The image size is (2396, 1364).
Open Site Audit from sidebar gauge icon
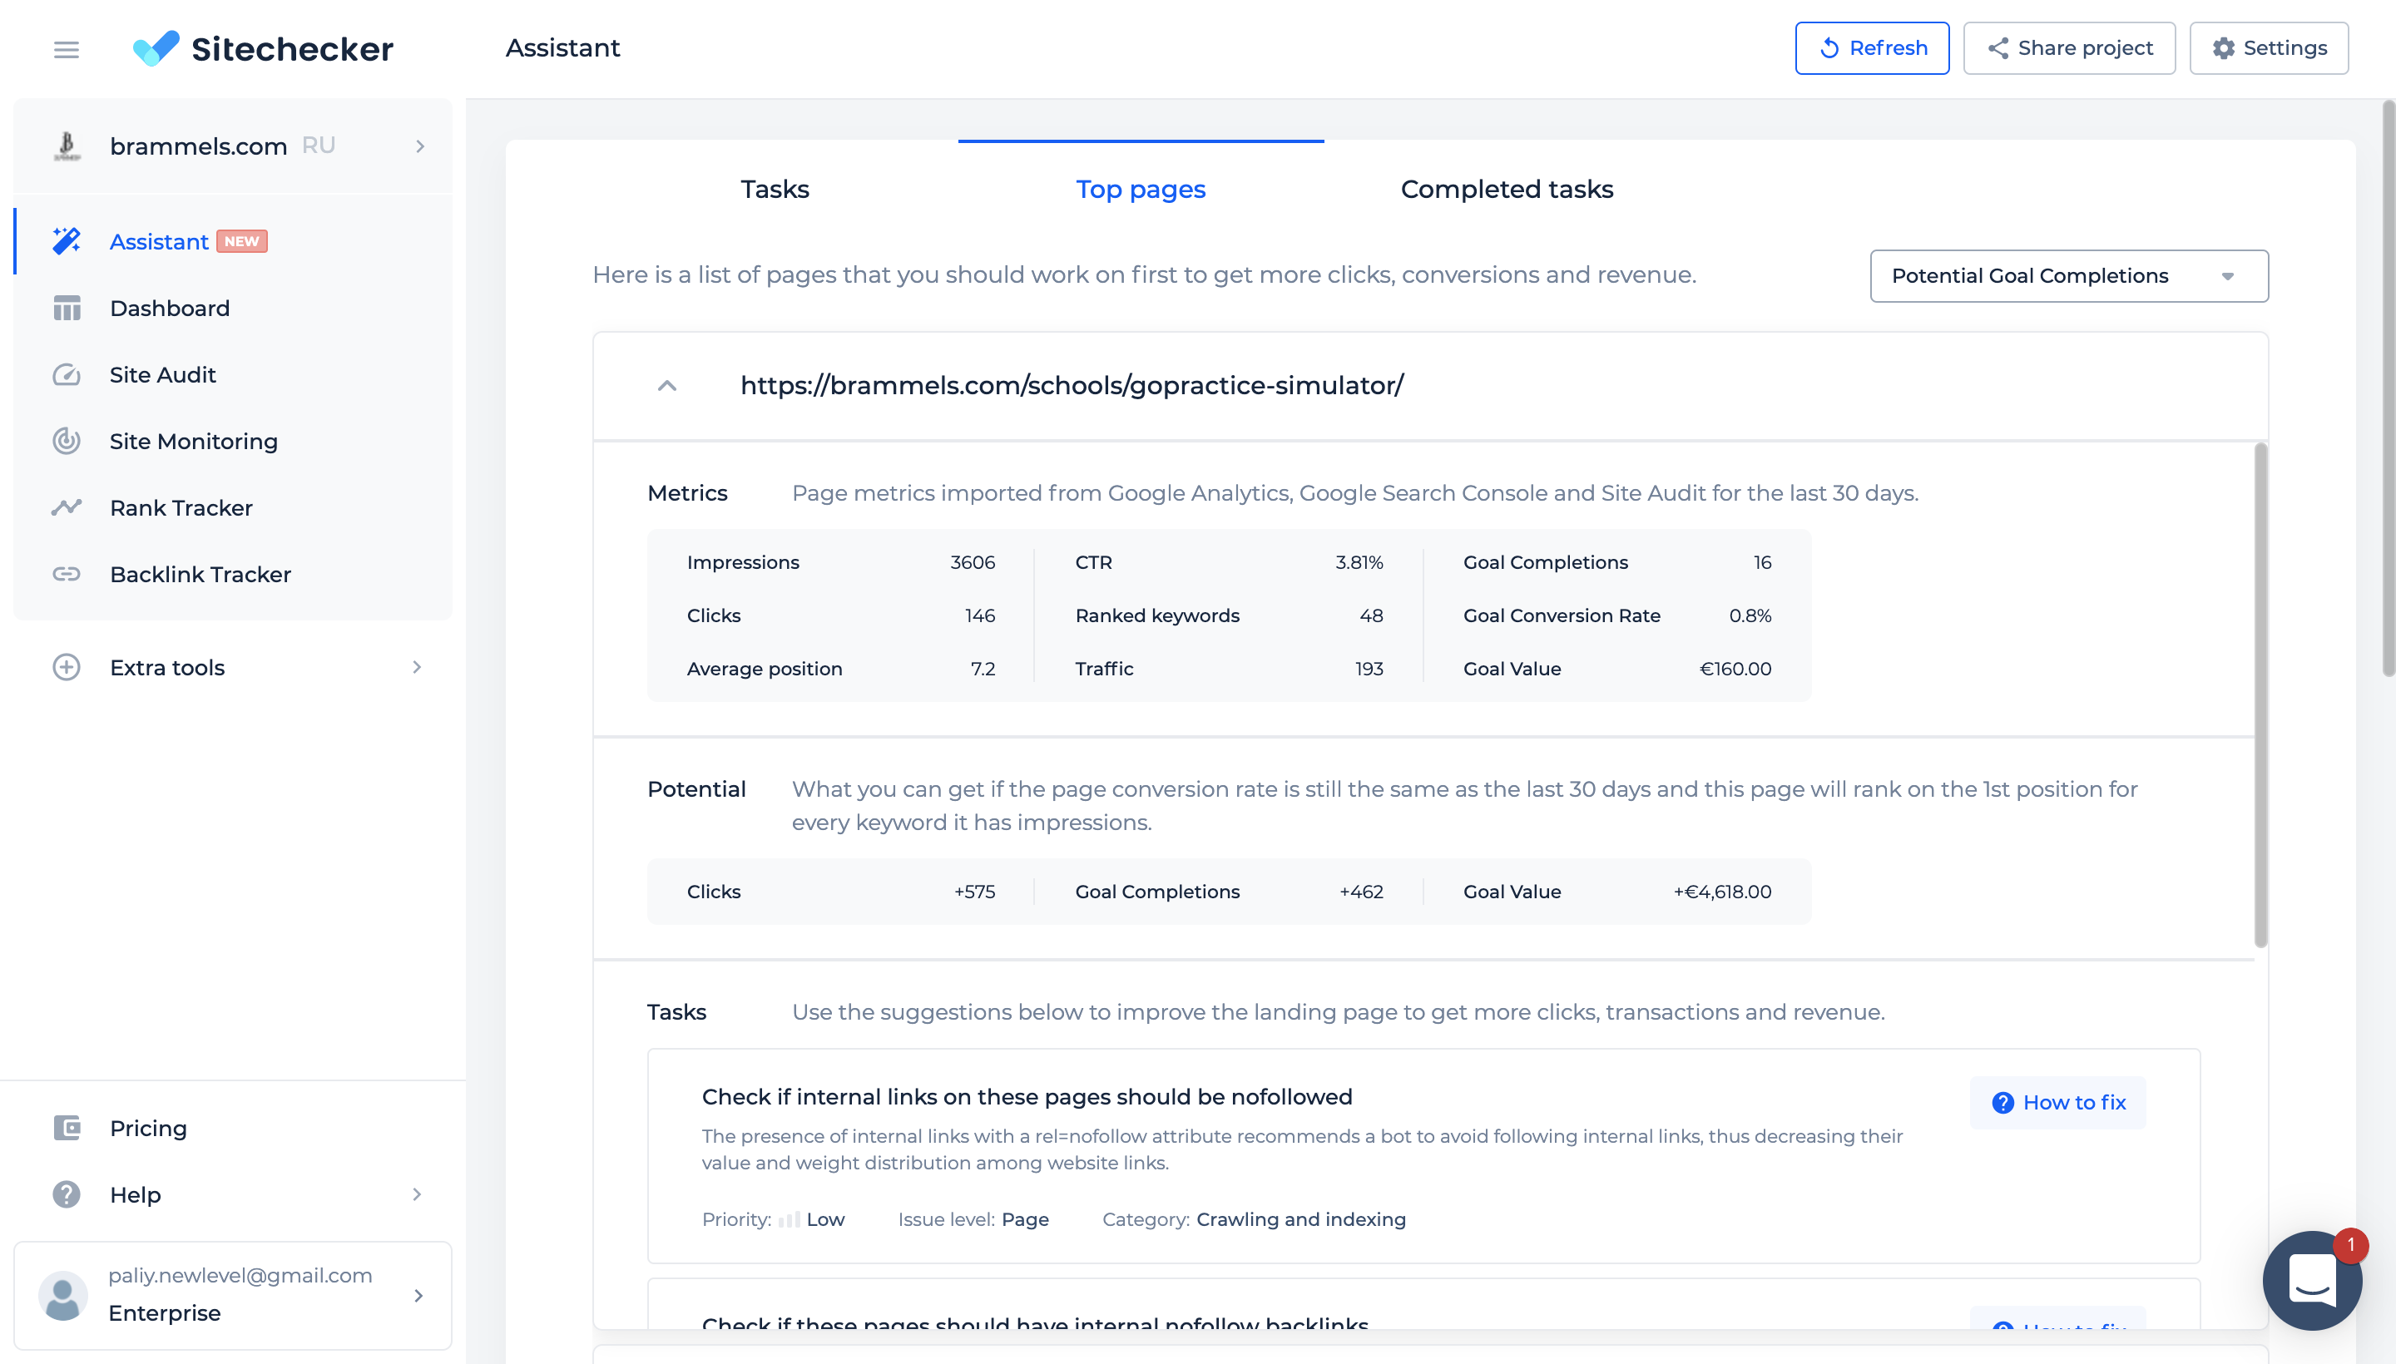pos(66,375)
